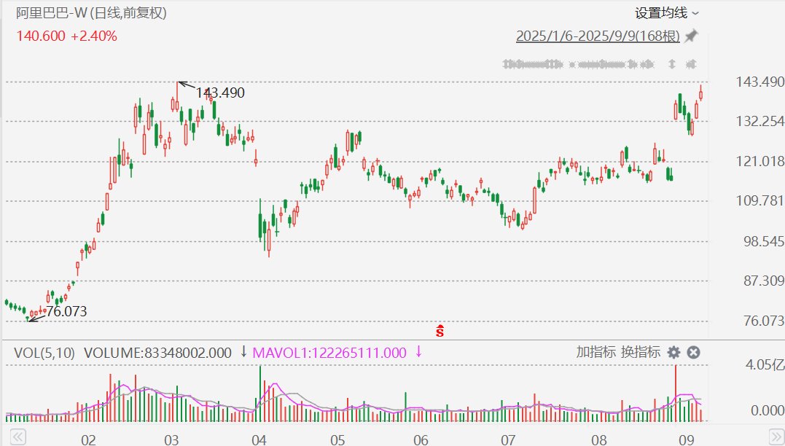Screen dimensions: 785x446
Task: Click the tallest red volume bar near 09
Action: [x=676, y=394]
